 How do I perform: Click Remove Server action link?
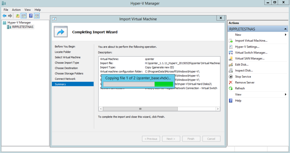point(245,83)
